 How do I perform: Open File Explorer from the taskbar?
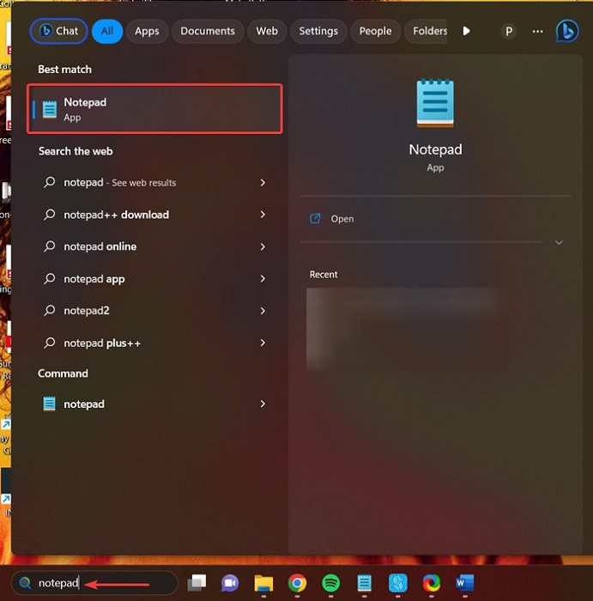tap(263, 583)
